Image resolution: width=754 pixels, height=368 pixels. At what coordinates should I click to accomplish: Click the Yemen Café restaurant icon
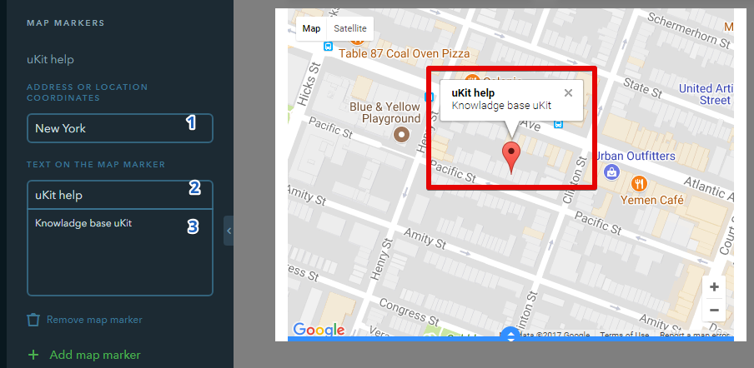pos(639,183)
